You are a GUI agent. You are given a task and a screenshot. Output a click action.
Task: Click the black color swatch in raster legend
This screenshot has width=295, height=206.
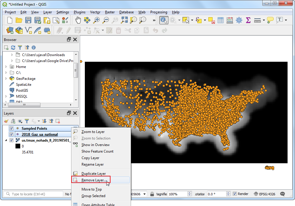[x=18, y=146]
